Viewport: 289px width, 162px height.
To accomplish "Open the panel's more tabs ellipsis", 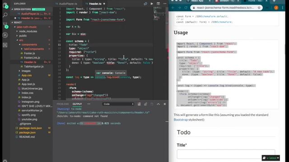I will pos(89,104).
